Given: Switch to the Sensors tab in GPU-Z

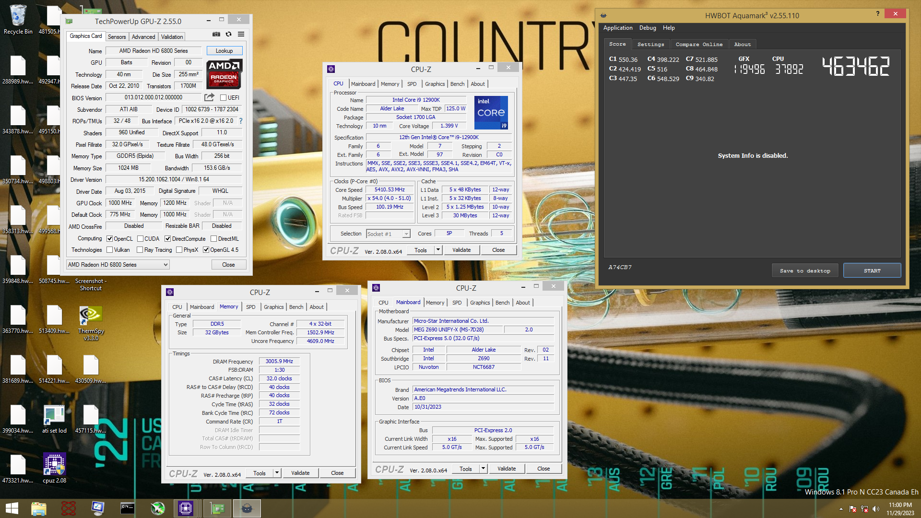Looking at the screenshot, I should coord(117,37).
